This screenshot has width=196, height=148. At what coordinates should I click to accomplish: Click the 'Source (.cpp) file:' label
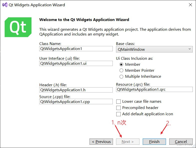55,96
